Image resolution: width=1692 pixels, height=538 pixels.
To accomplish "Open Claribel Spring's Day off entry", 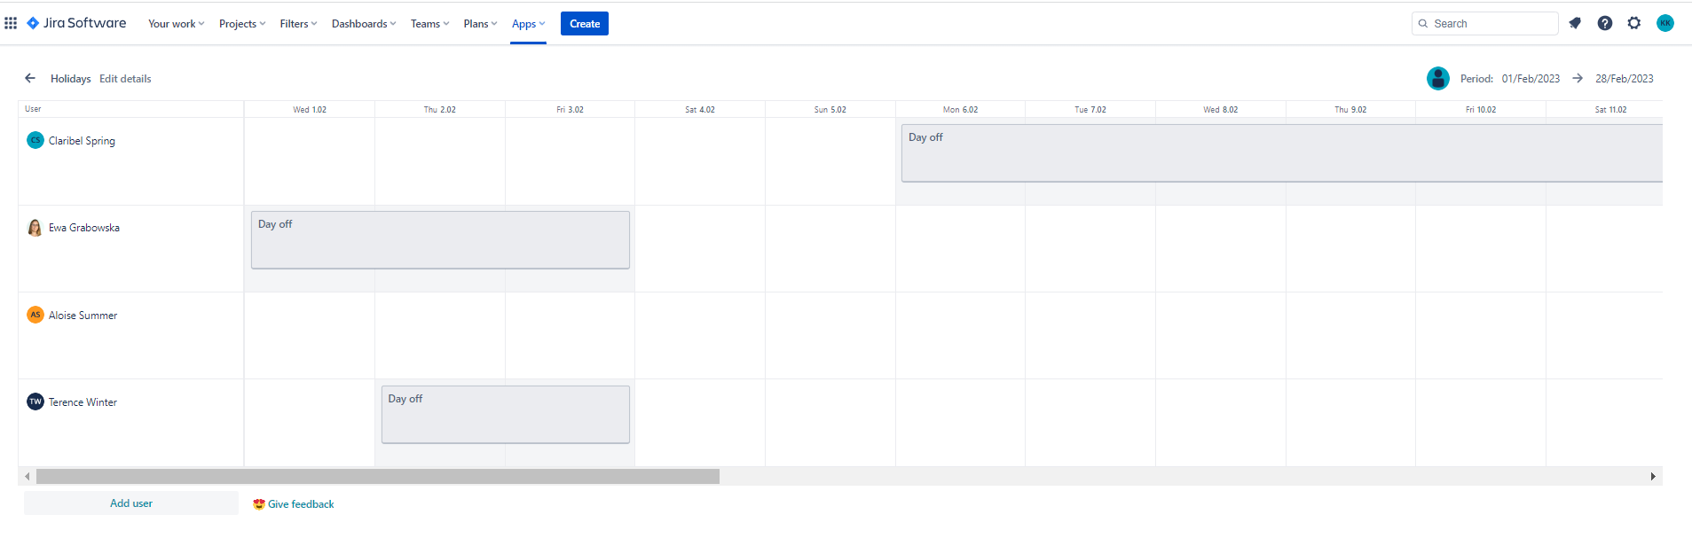I will [x=1282, y=153].
